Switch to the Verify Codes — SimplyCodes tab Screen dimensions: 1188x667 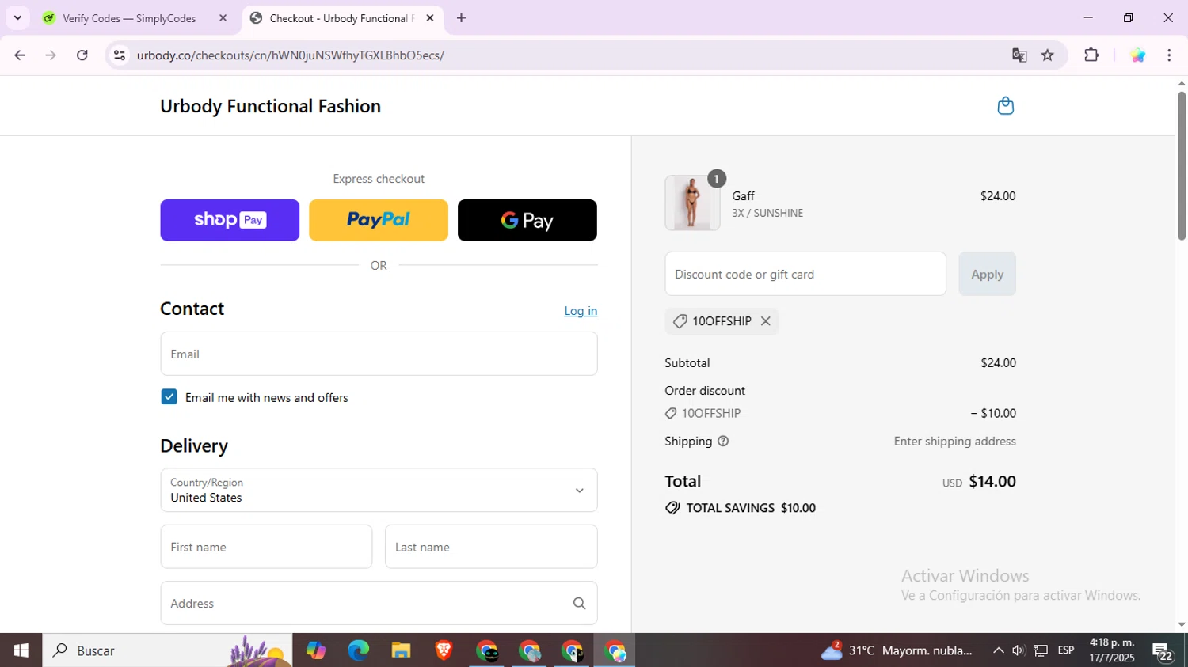pyautogui.click(x=128, y=18)
